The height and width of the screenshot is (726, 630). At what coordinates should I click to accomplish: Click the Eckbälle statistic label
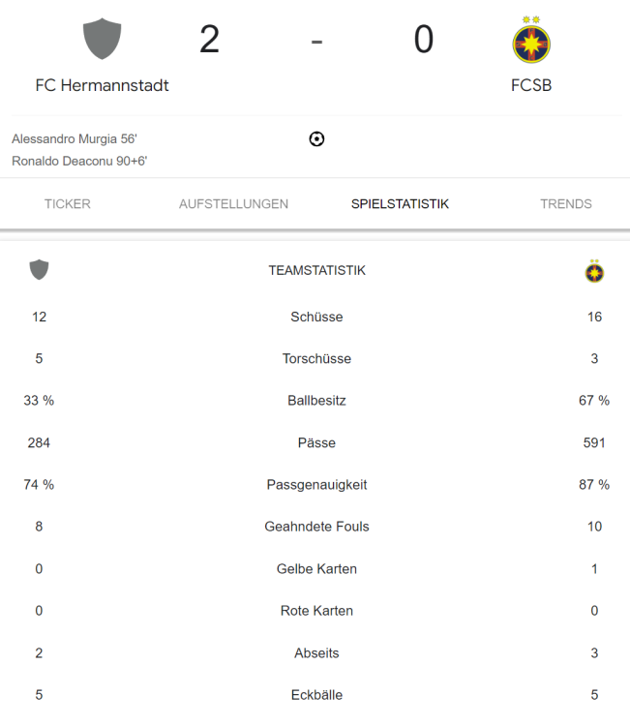click(x=316, y=695)
